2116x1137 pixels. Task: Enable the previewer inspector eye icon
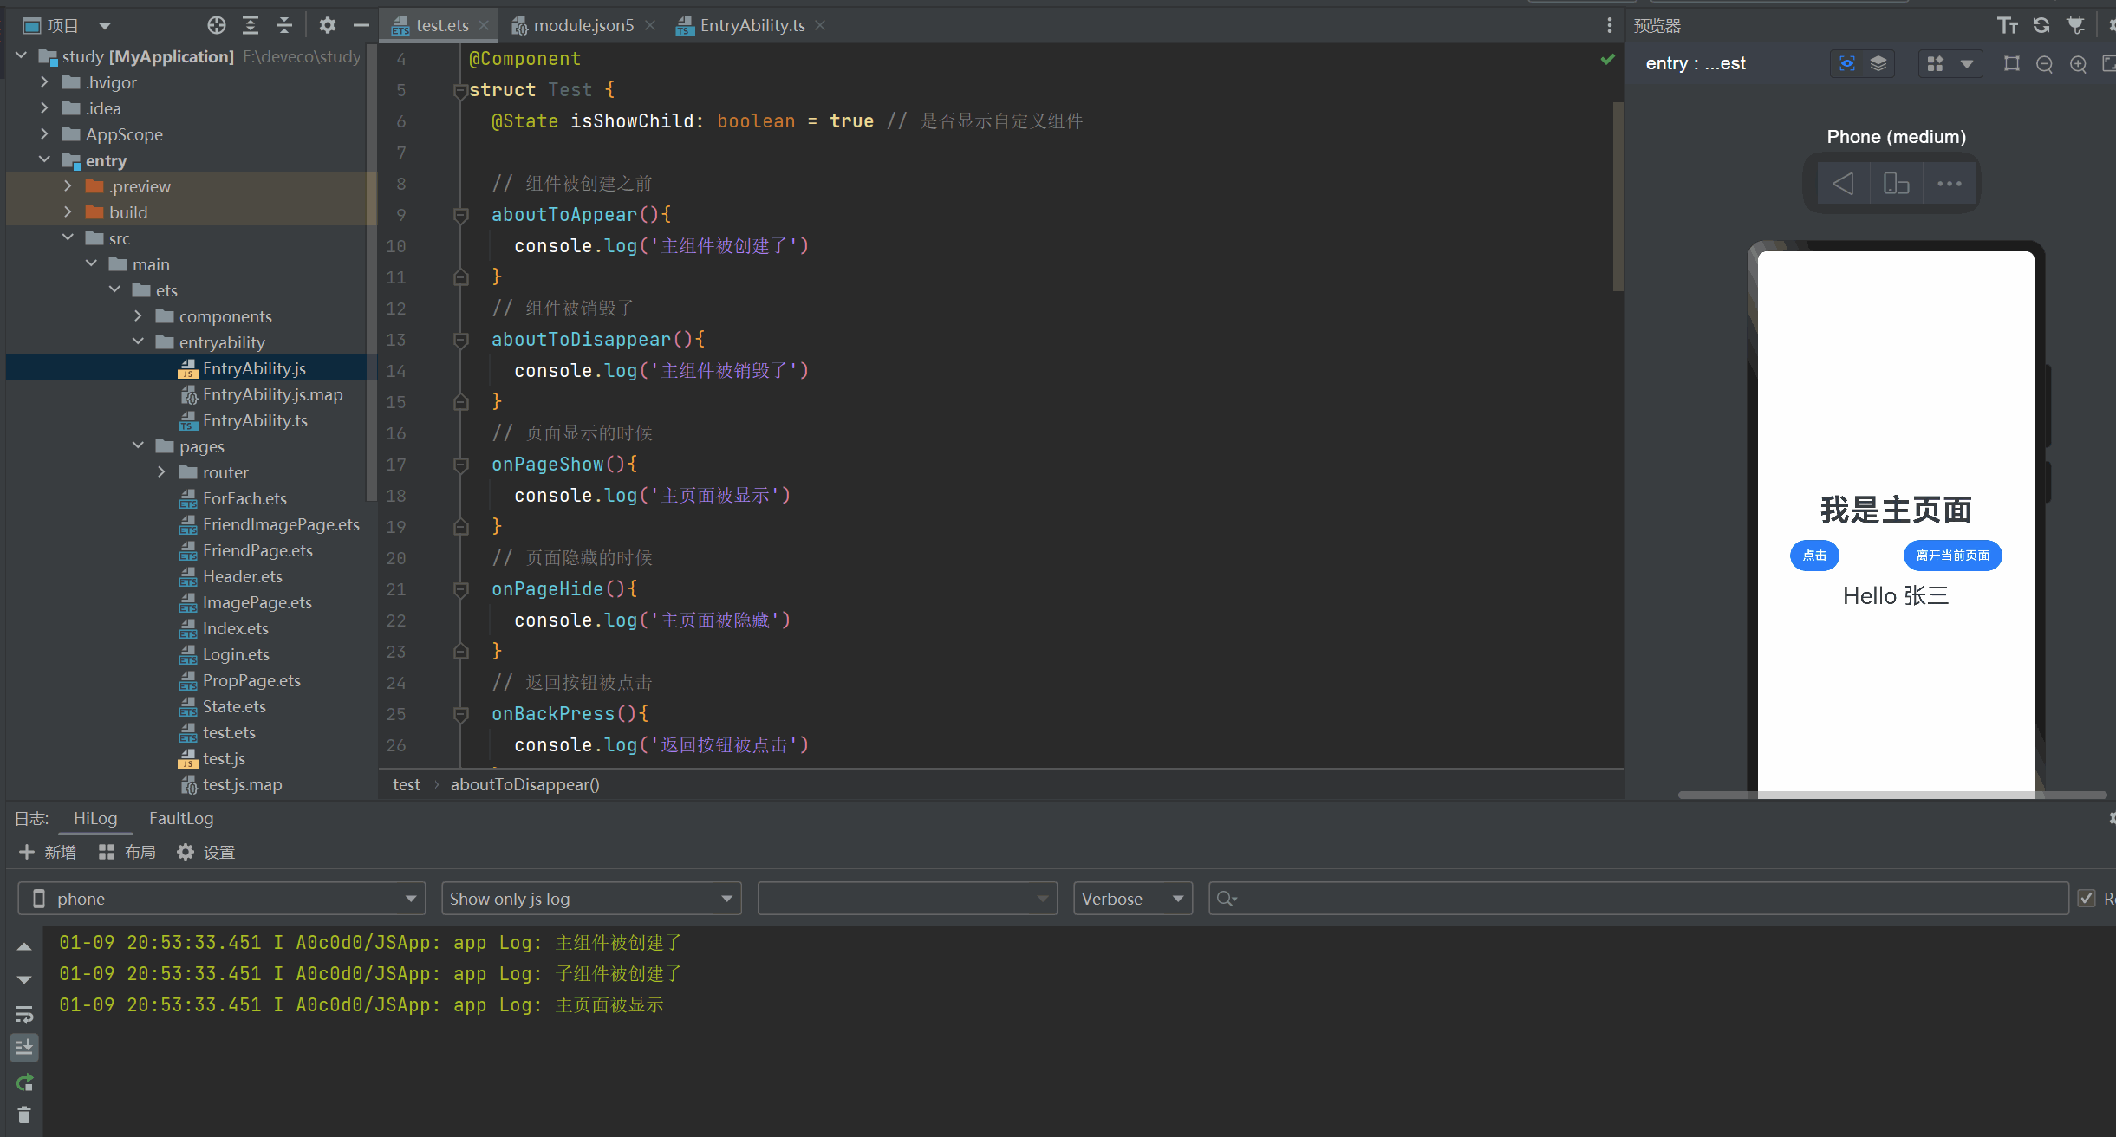[1846, 64]
